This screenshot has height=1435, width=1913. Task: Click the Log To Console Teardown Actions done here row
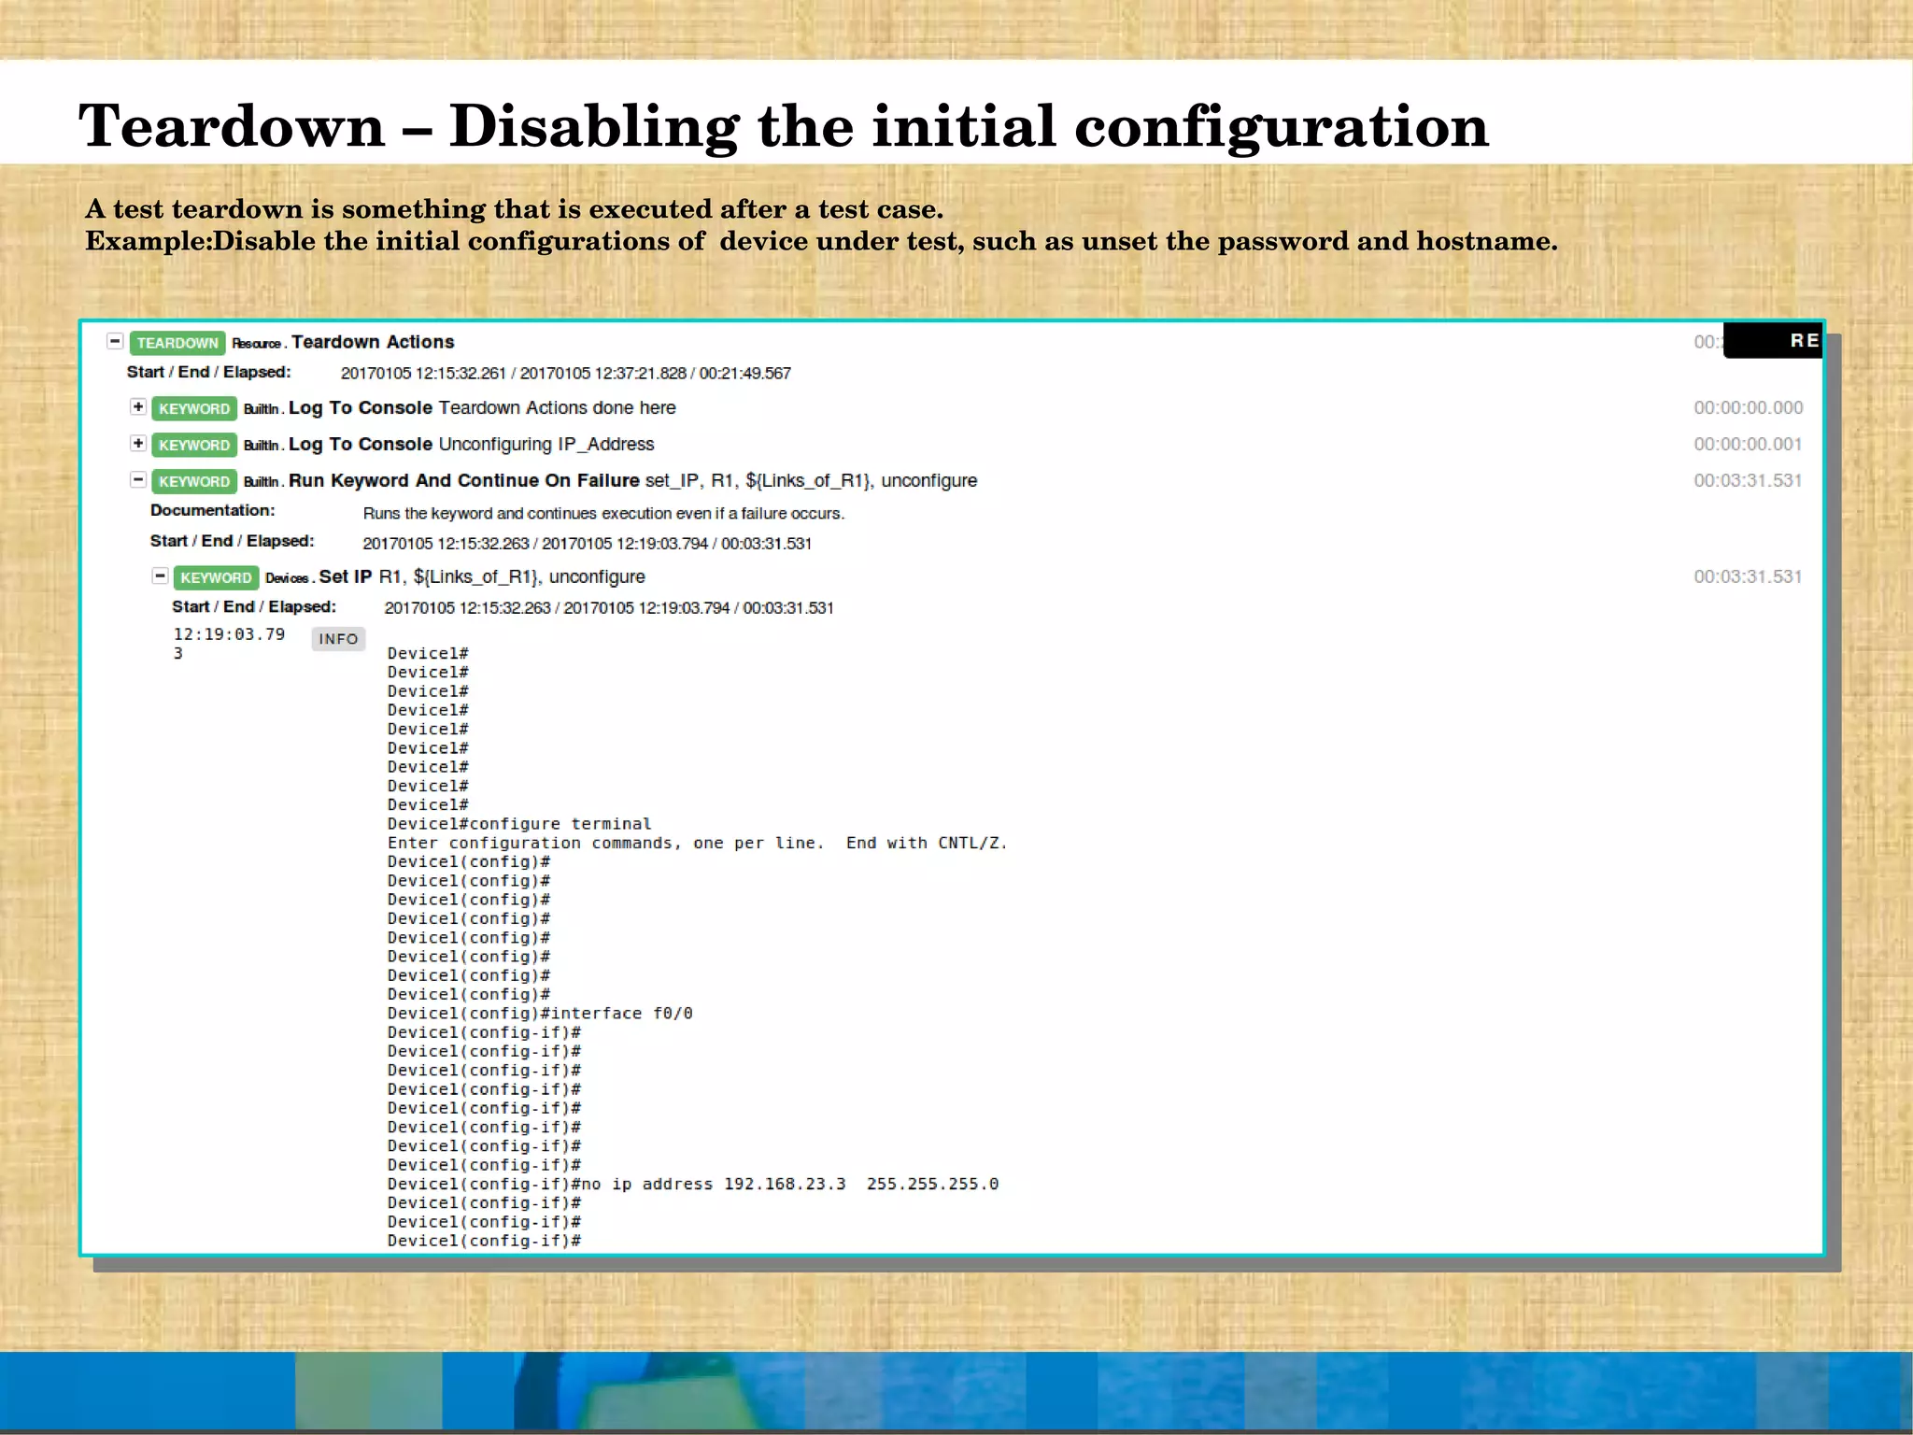481,408
